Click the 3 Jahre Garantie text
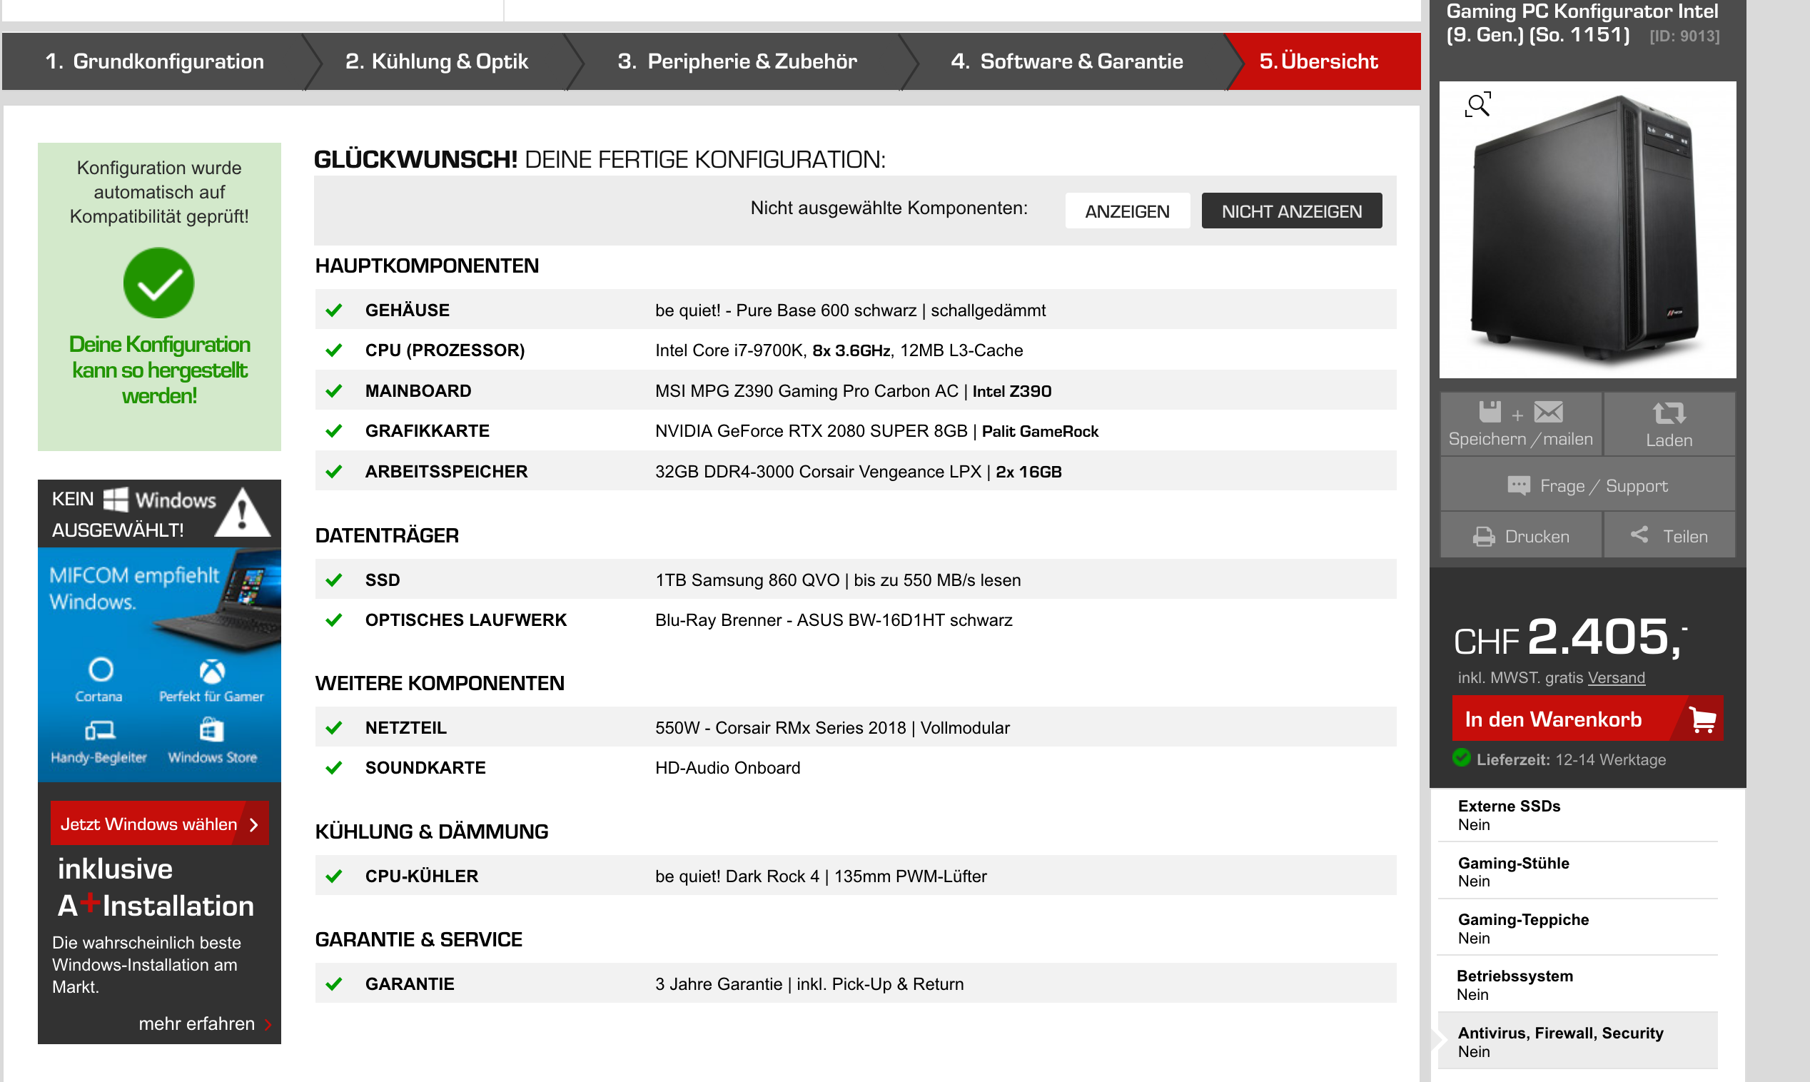This screenshot has width=1810, height=1082. (809, 984)
